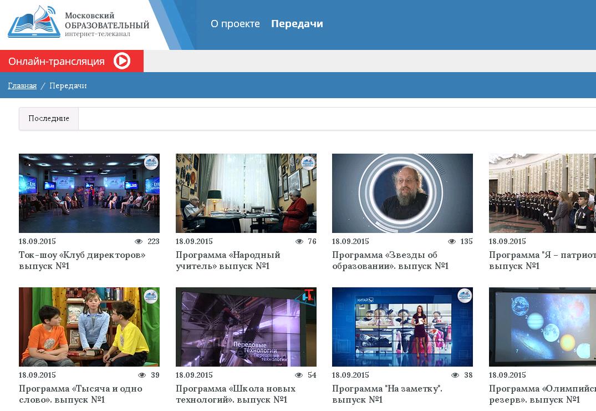The width and height of the screenshot is (596, 411).
Task: Open the Передачи menu item
Action: tap(297, 23)
